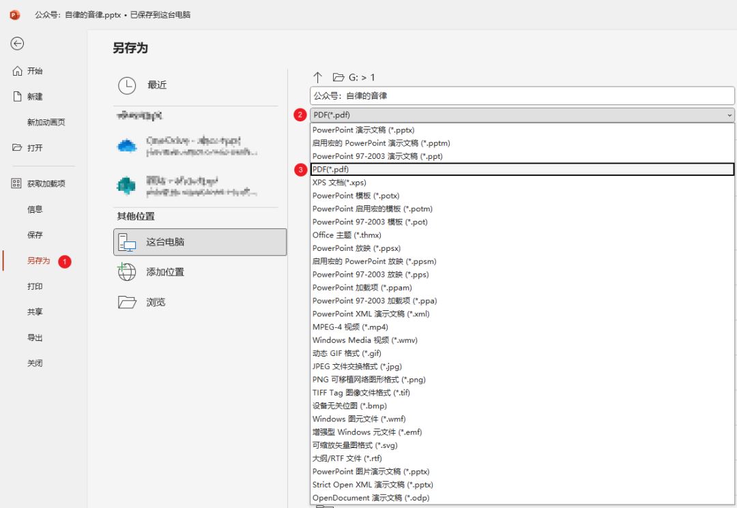Click the back arrow circle icon
The height and width of the screenshot is (508, 737).
click(x=17, y=44)
